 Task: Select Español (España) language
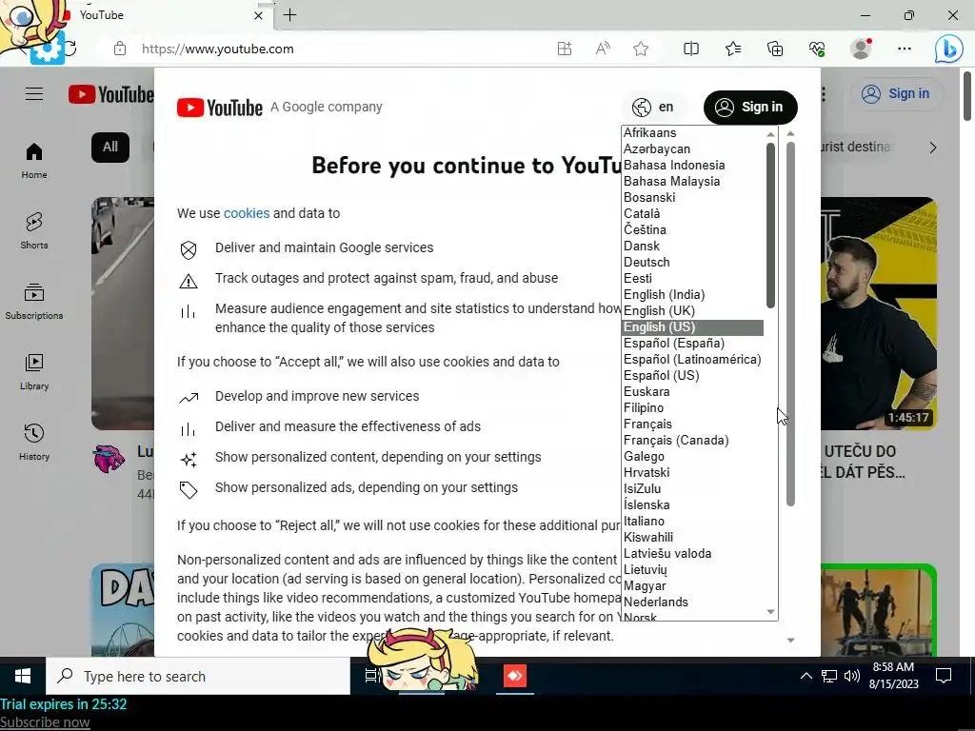click(674, 343)
